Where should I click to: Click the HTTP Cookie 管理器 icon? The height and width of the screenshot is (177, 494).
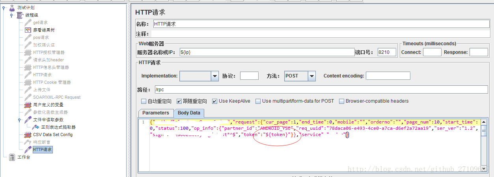pos(28,82)
